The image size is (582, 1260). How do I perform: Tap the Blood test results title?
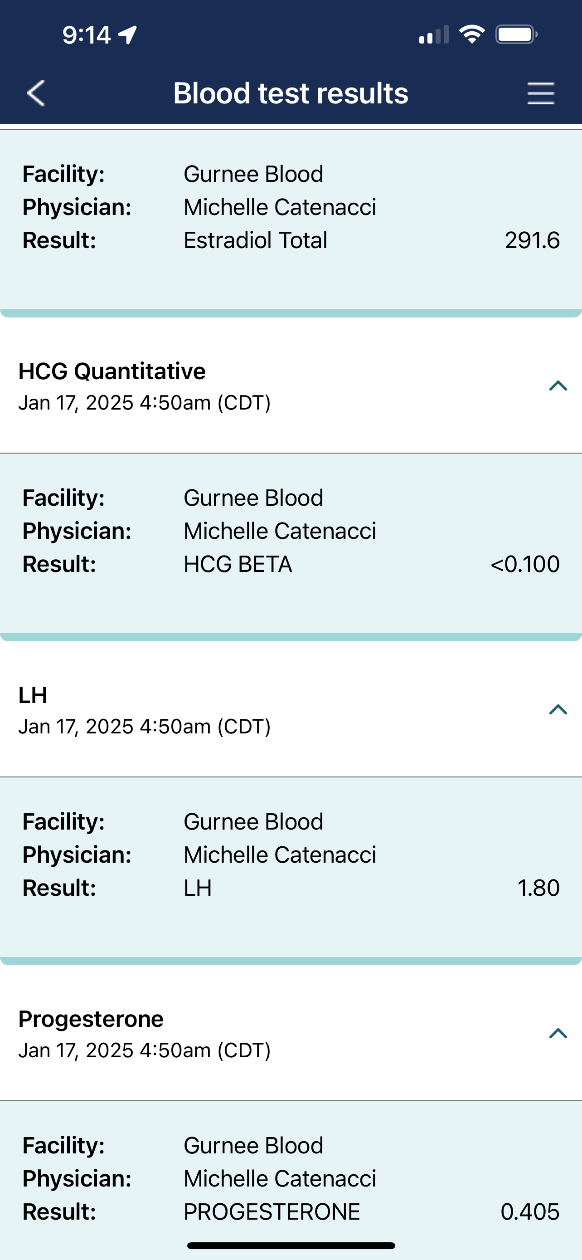tap(291, 93)
